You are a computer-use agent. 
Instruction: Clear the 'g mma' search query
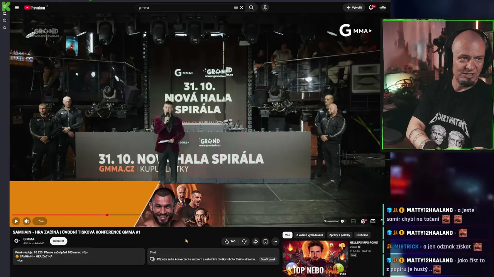[242, 7]
